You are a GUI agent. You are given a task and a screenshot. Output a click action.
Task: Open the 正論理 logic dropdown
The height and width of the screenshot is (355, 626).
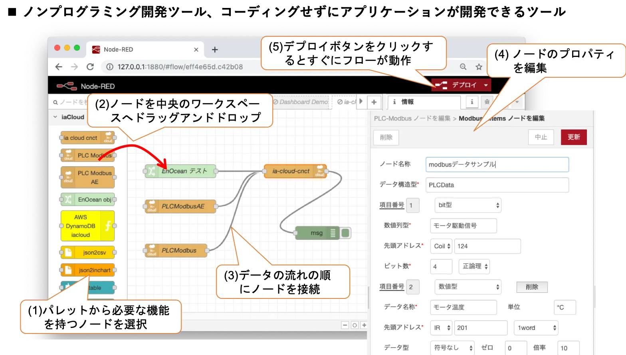click(x=474, y=267)
